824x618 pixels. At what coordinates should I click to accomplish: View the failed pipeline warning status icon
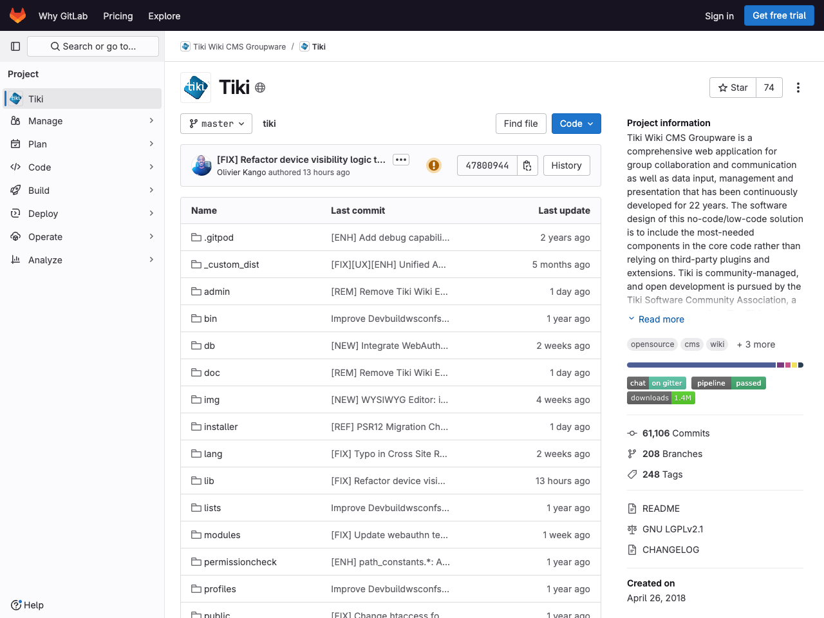(x=434, y=165)
